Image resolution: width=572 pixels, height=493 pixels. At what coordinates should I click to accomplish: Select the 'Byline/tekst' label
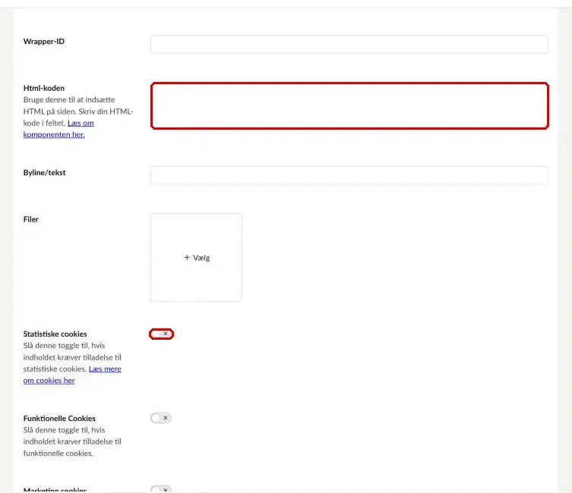coord(45,173)
